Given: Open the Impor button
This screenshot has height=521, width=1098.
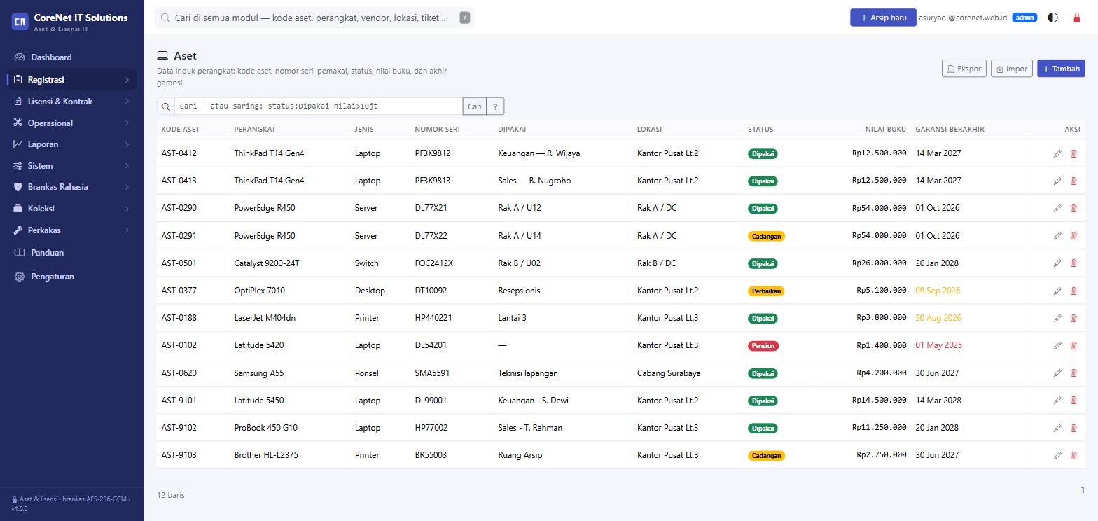Looking at the screenshot, I should click(1012, 69).
